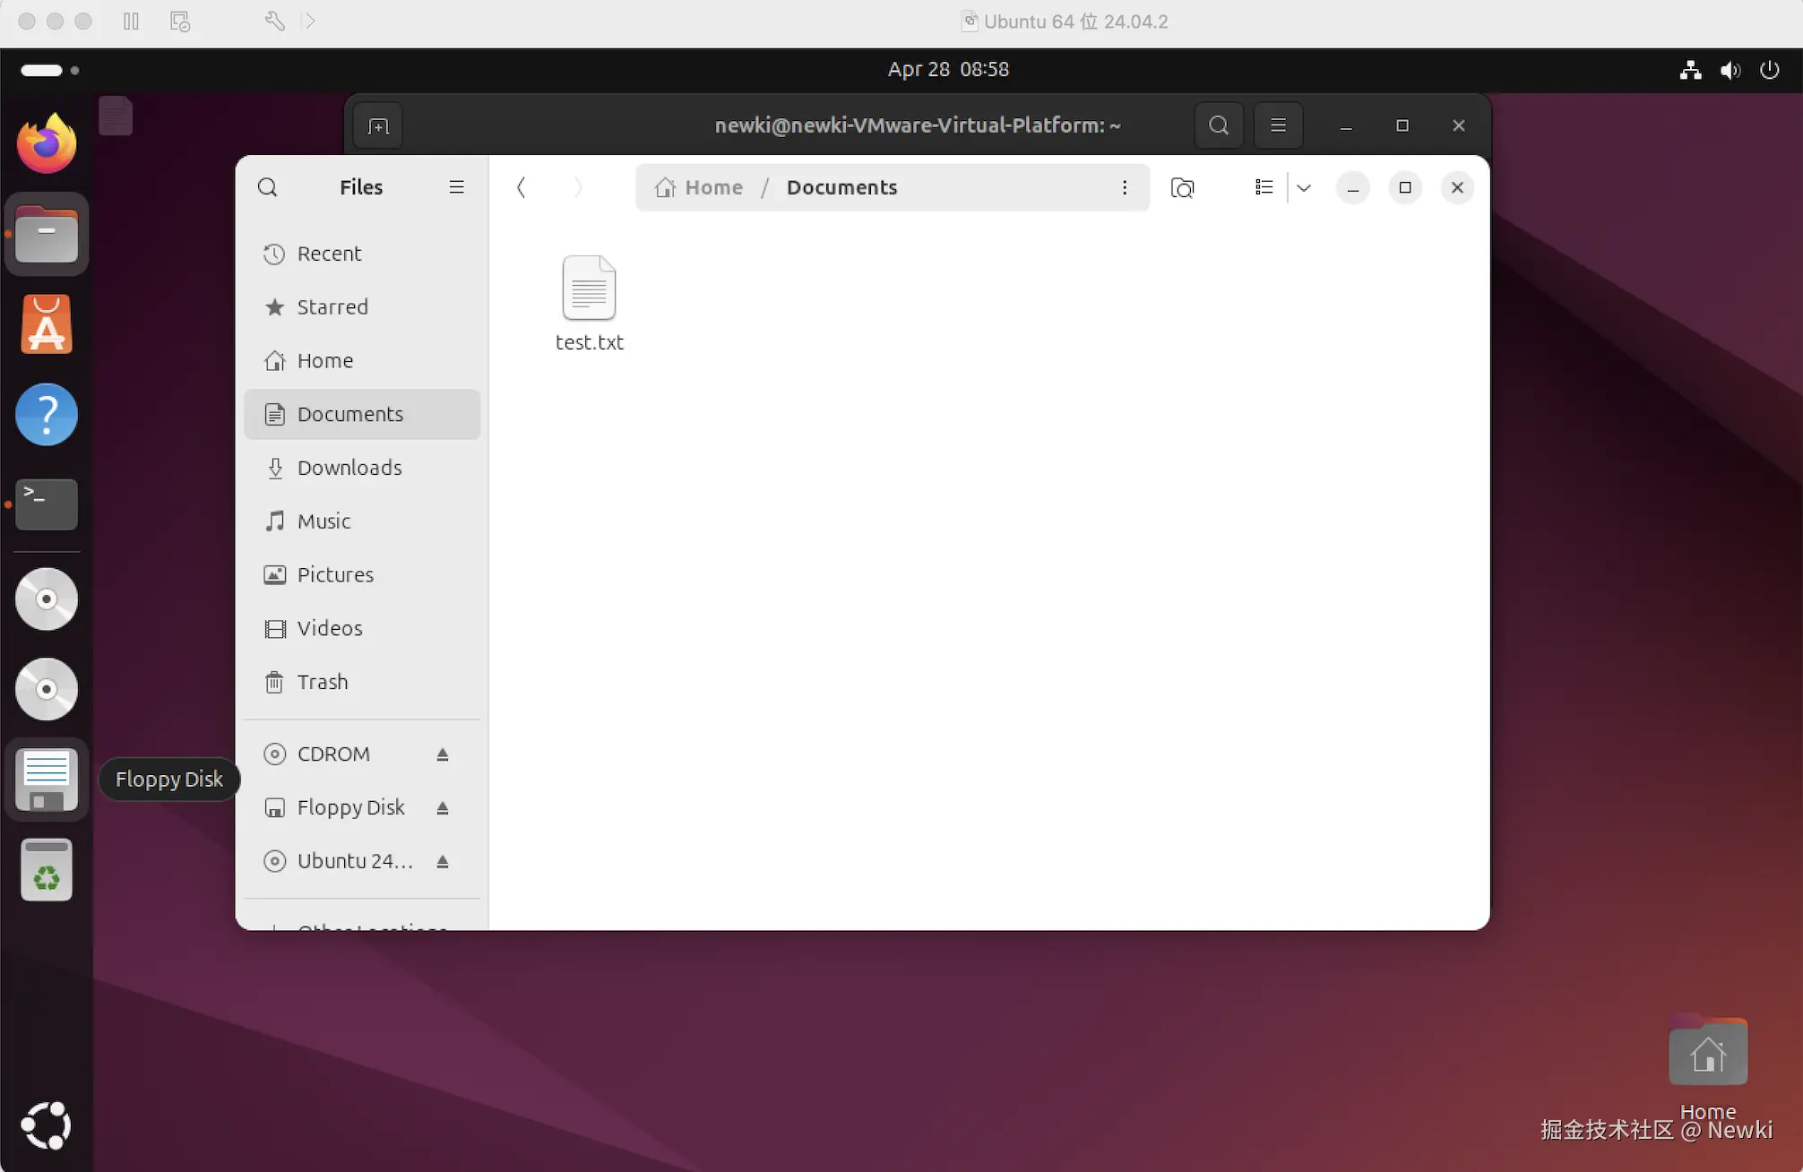1803x1172 pixels.
Task: Open the path bar three-dot menu
Action: click(x=1124, y=187)
